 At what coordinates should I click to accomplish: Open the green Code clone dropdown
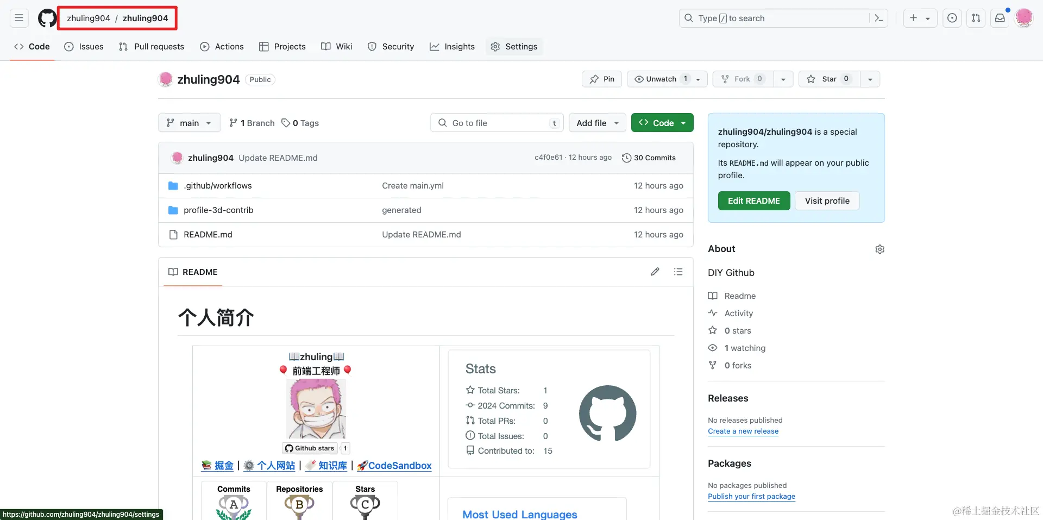click(662, 123)
